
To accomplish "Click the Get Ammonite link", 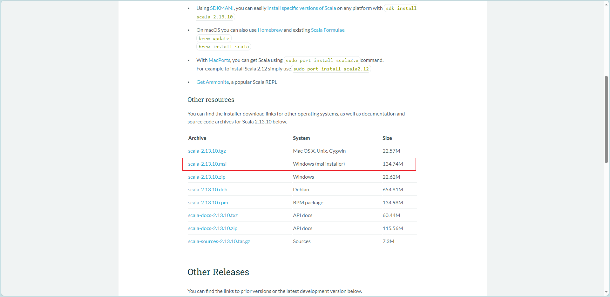I will click(213, 82).
